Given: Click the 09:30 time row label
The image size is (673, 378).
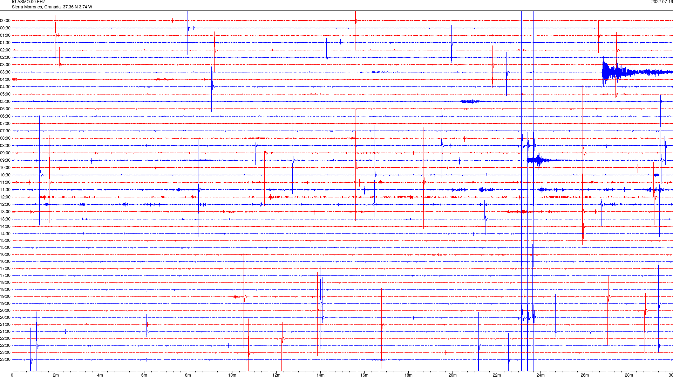Looking at the screenshot, I should [x=5, y=160].
